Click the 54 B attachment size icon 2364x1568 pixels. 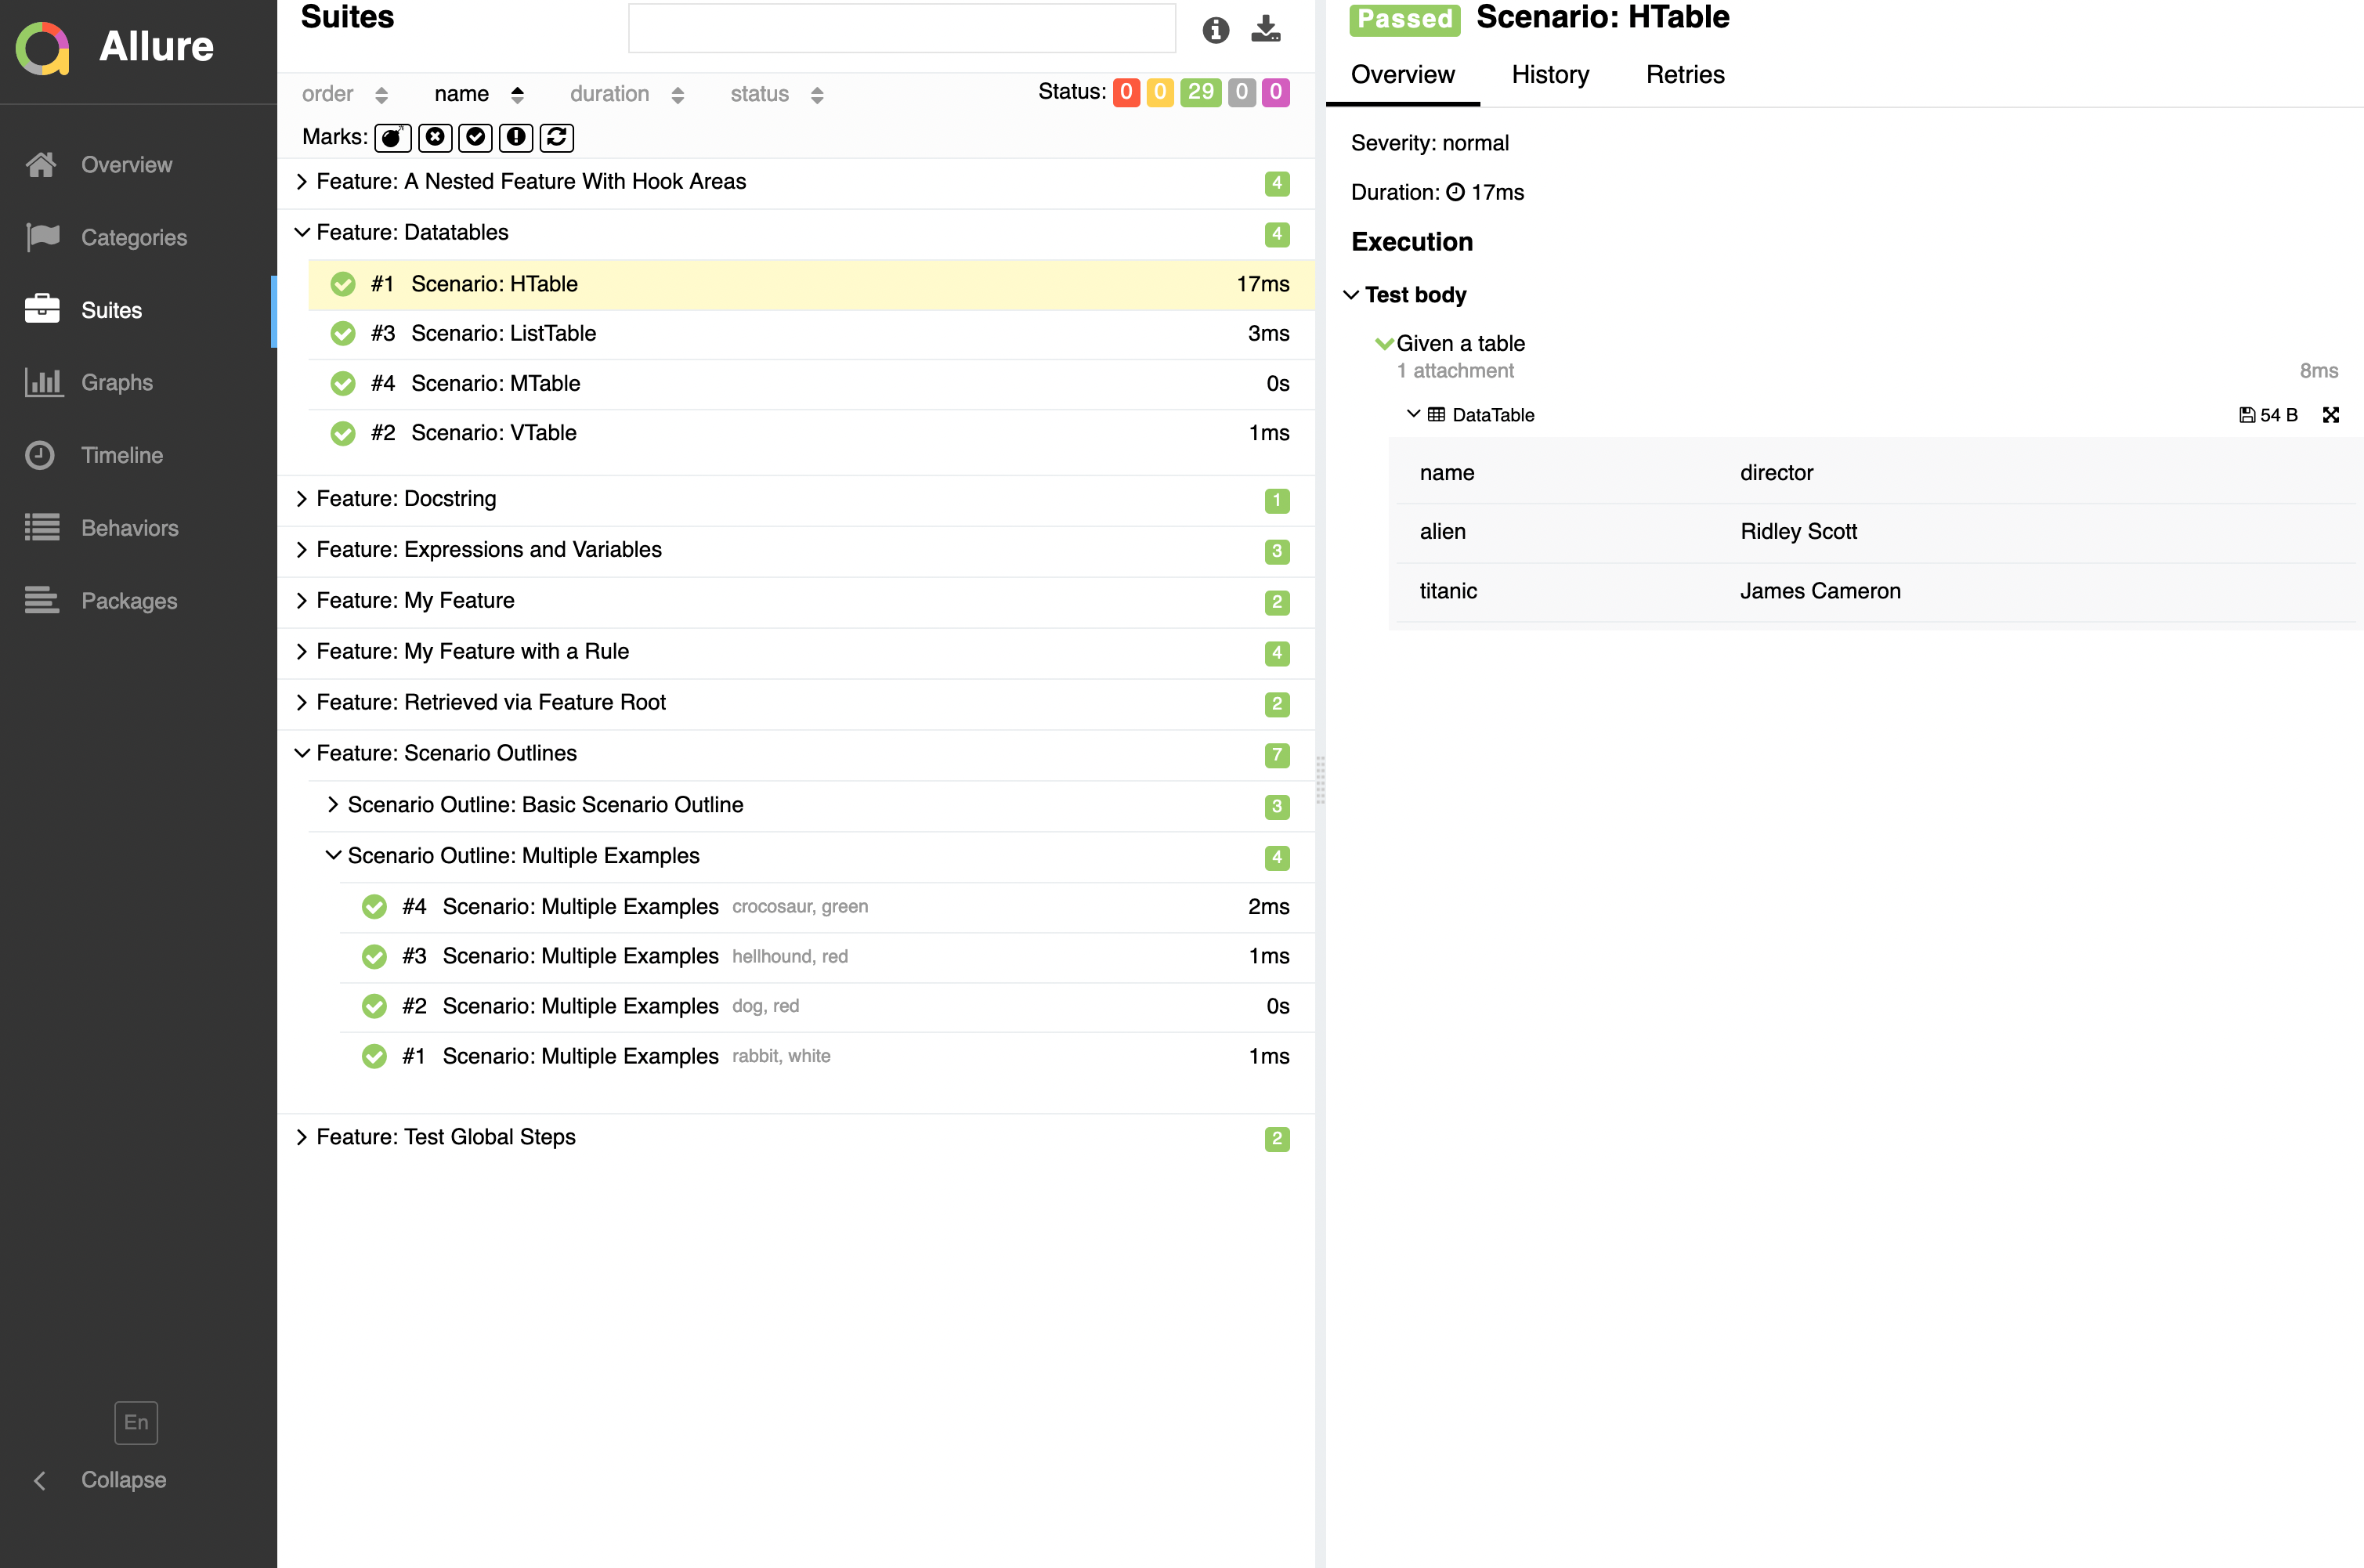[x=2246, y=415]
